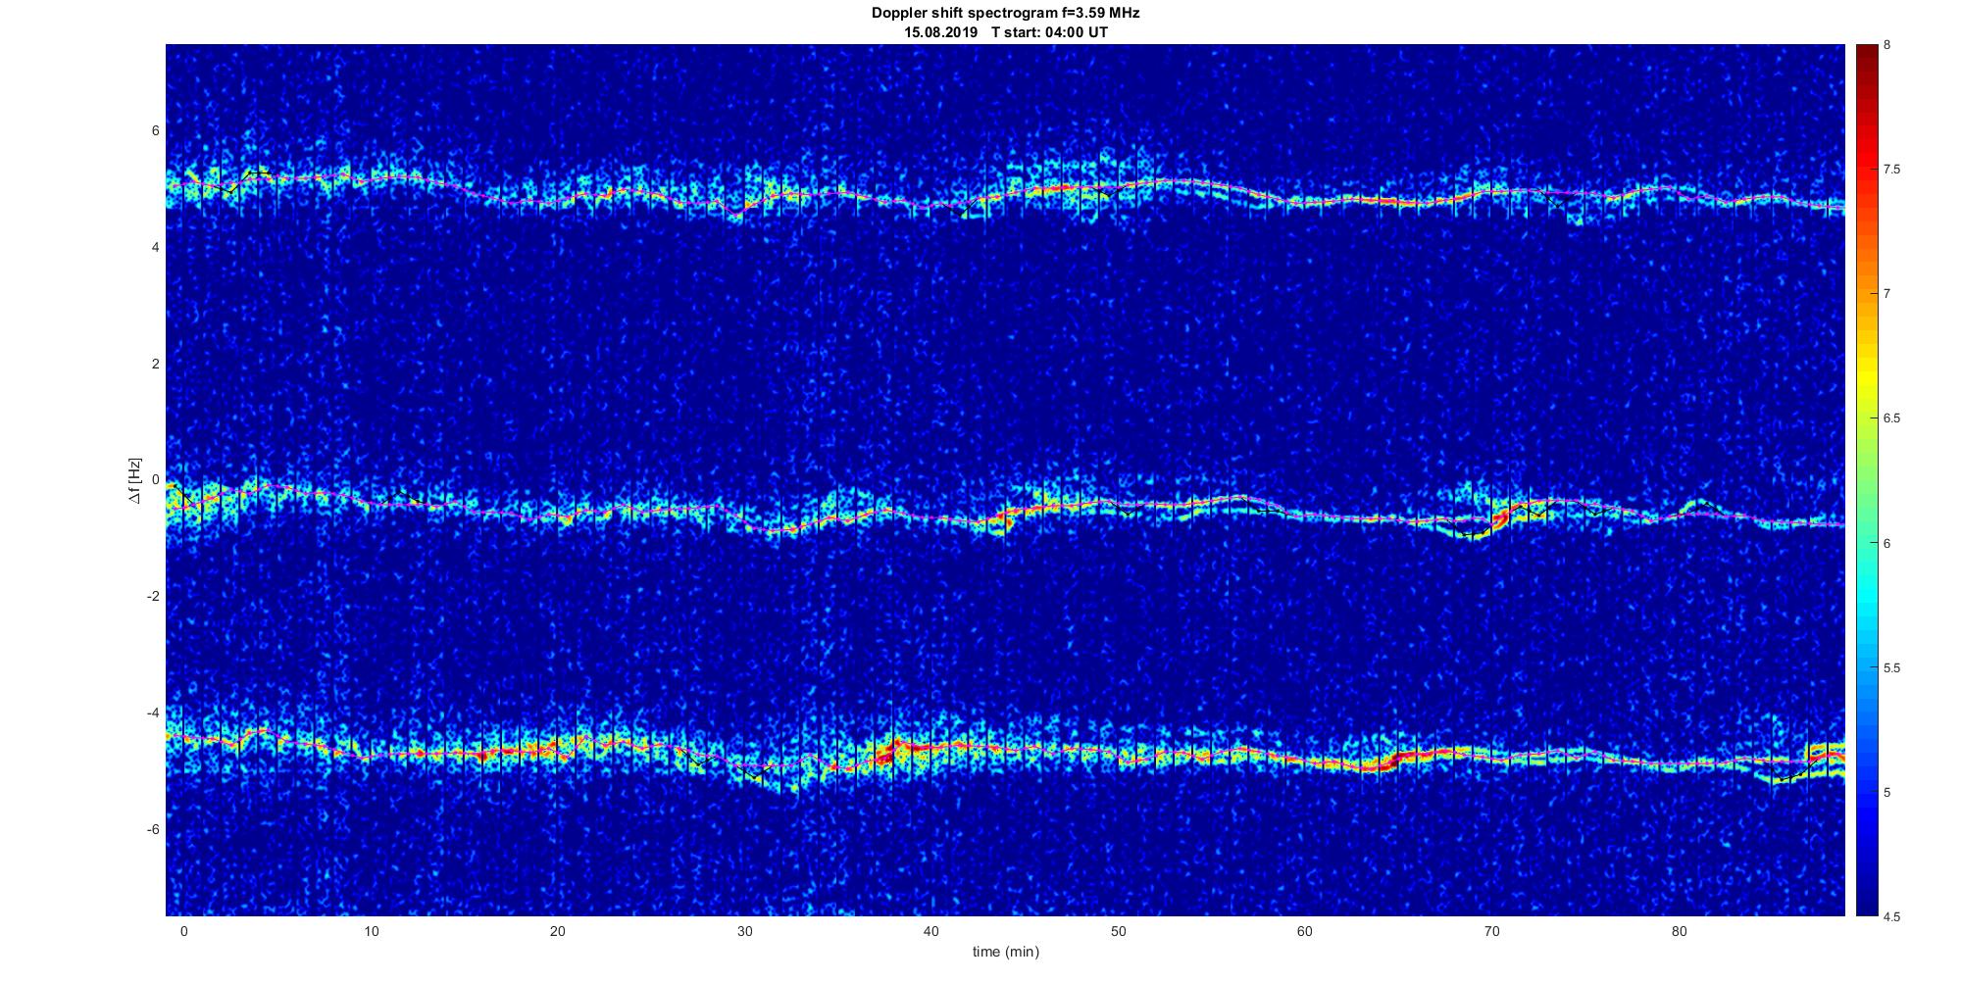Click the colorbar tick label '7'
1961x983 pixels.
click(x=1887, y=294)
